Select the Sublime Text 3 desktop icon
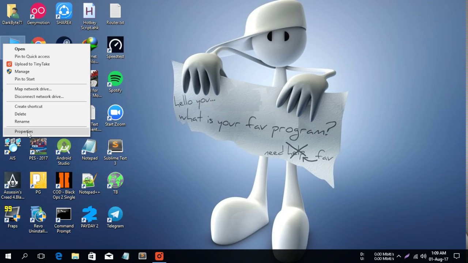468x263 pixels. (x=115, y=152)
